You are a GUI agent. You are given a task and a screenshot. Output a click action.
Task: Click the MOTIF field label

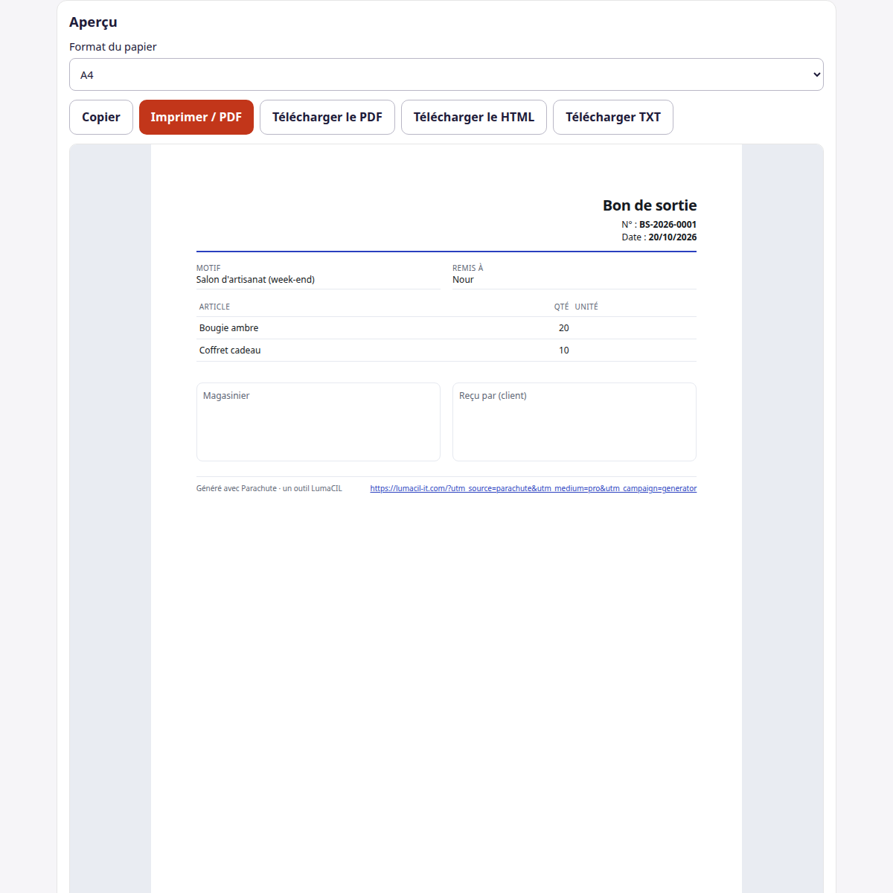tap(208, 268)
